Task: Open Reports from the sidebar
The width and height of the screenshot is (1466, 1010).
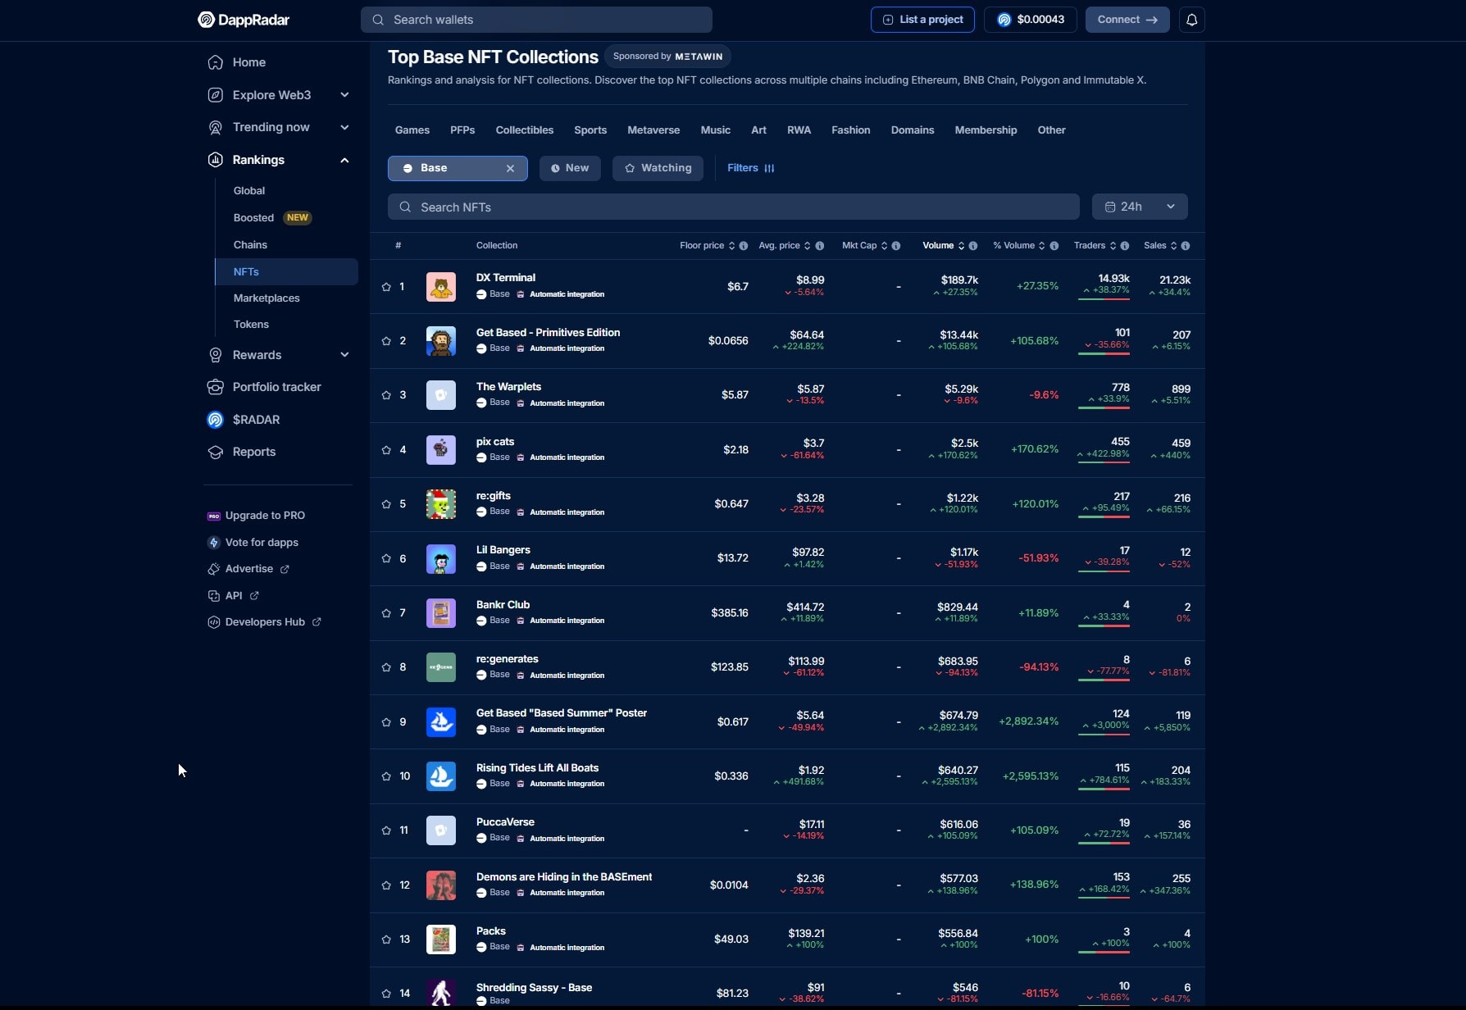Action: pos(253,452)
